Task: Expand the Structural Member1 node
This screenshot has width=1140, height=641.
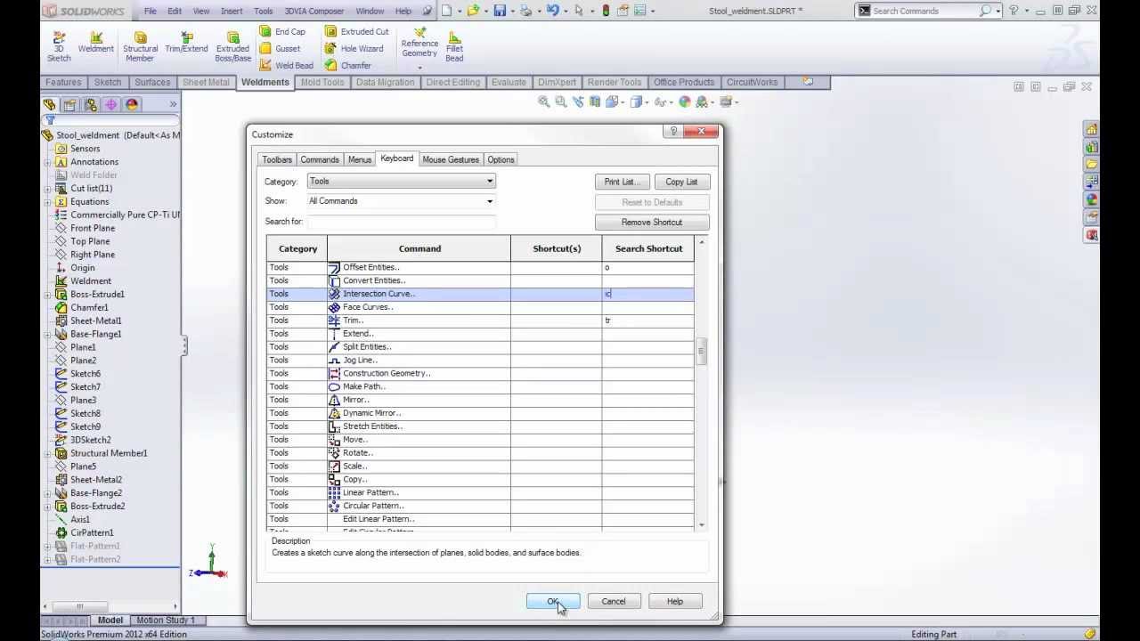Action: 47,453
